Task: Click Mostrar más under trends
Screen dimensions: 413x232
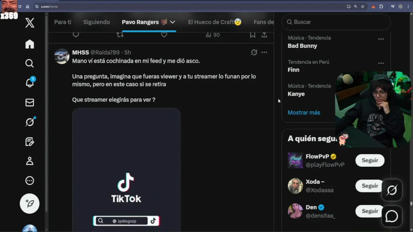Action: coord(304,112)
